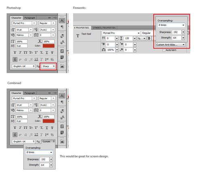This screenshot has width=198, height=177.
Task: Open the Sharp anti-aliasing dropdown
Action: [x=48, y=66]
